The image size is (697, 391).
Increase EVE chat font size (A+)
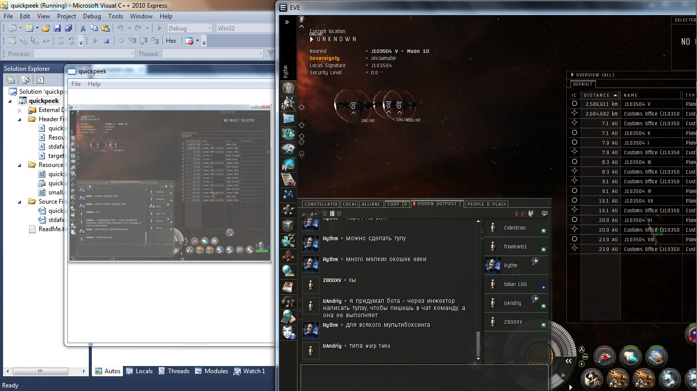314,214
